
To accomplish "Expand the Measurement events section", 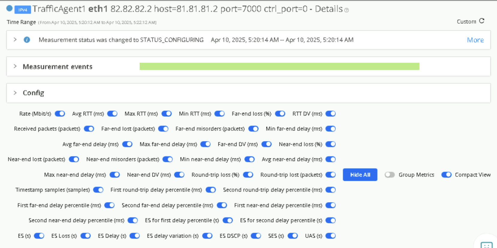I will point(15,66).
